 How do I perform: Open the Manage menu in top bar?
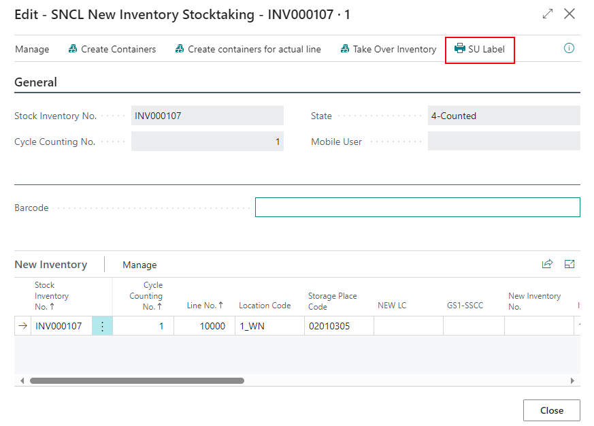pyautogui.click(x=32, y=49)
